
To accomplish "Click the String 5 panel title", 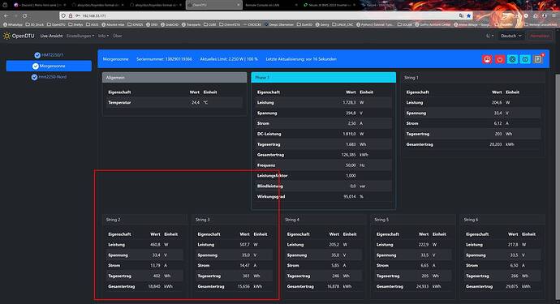I will click(381, 220).
